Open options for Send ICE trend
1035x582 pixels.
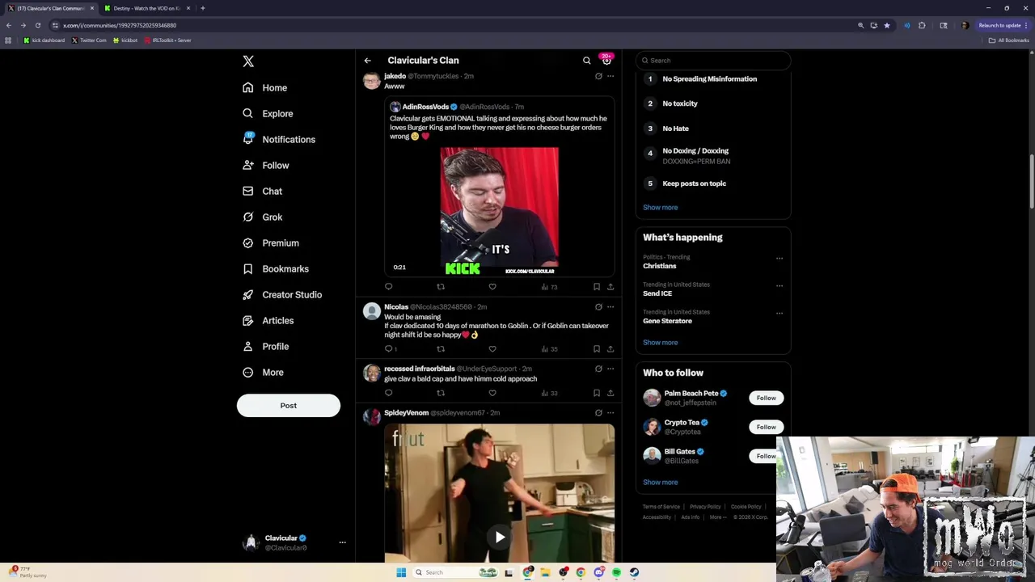pyautogui.click(x=779, y=286)
